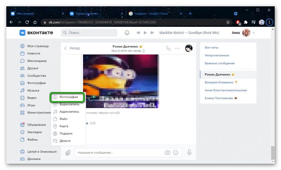281x170 pixels.
Task: Go back in browser history
Action: coord(11,22)
